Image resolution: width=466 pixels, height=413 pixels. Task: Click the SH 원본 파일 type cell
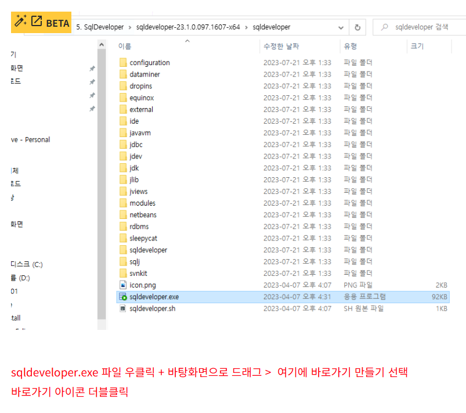point(363,308)
